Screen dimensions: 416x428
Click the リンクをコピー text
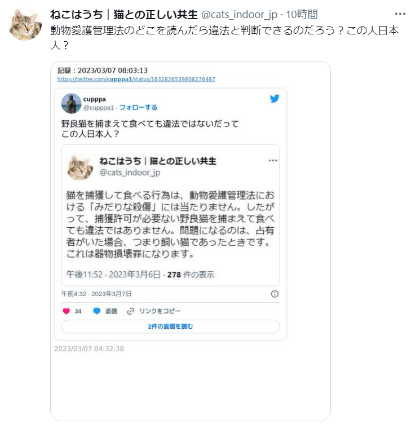160,311
